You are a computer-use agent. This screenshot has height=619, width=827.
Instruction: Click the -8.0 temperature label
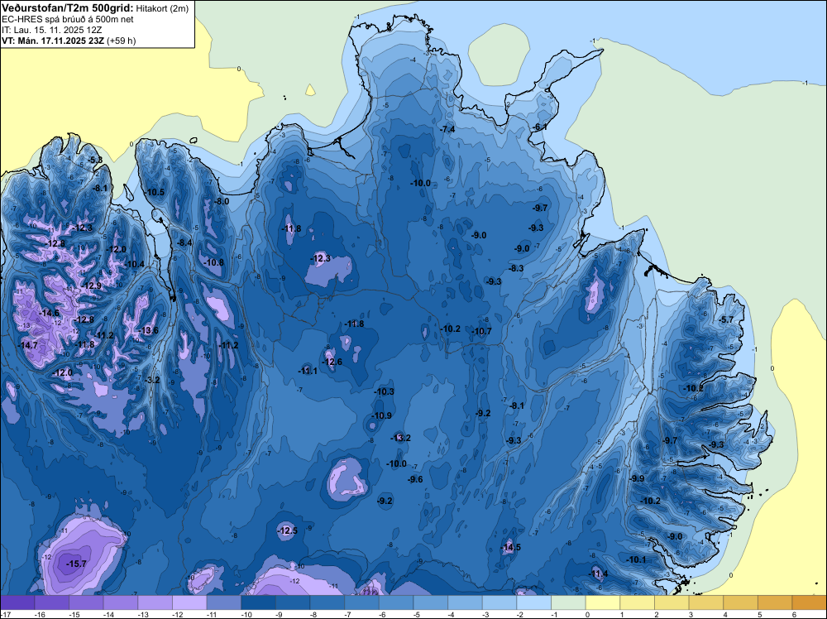[222, 202]
